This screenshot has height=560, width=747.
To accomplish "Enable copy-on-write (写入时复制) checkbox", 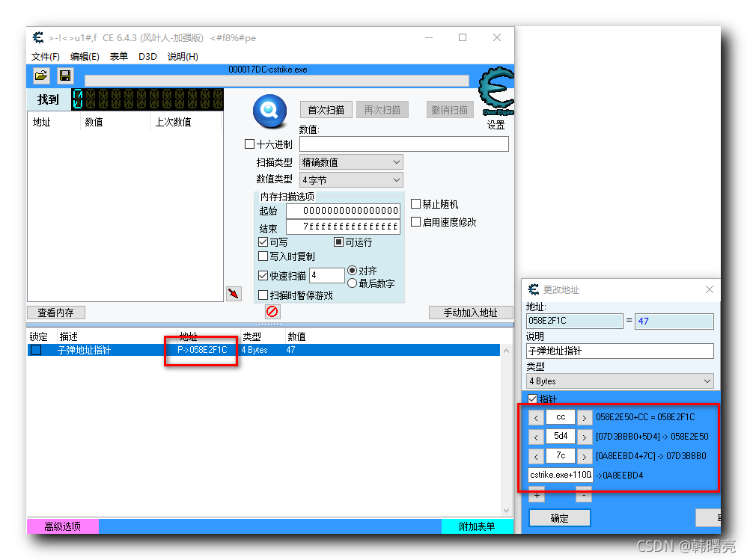I will pos(263,256).
